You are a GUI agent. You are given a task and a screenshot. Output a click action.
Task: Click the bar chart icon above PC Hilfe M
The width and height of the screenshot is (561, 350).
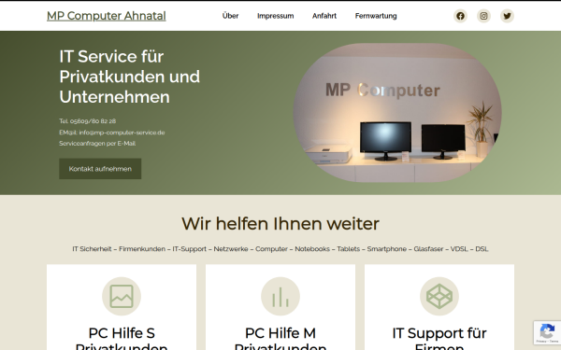pos(280,296)
